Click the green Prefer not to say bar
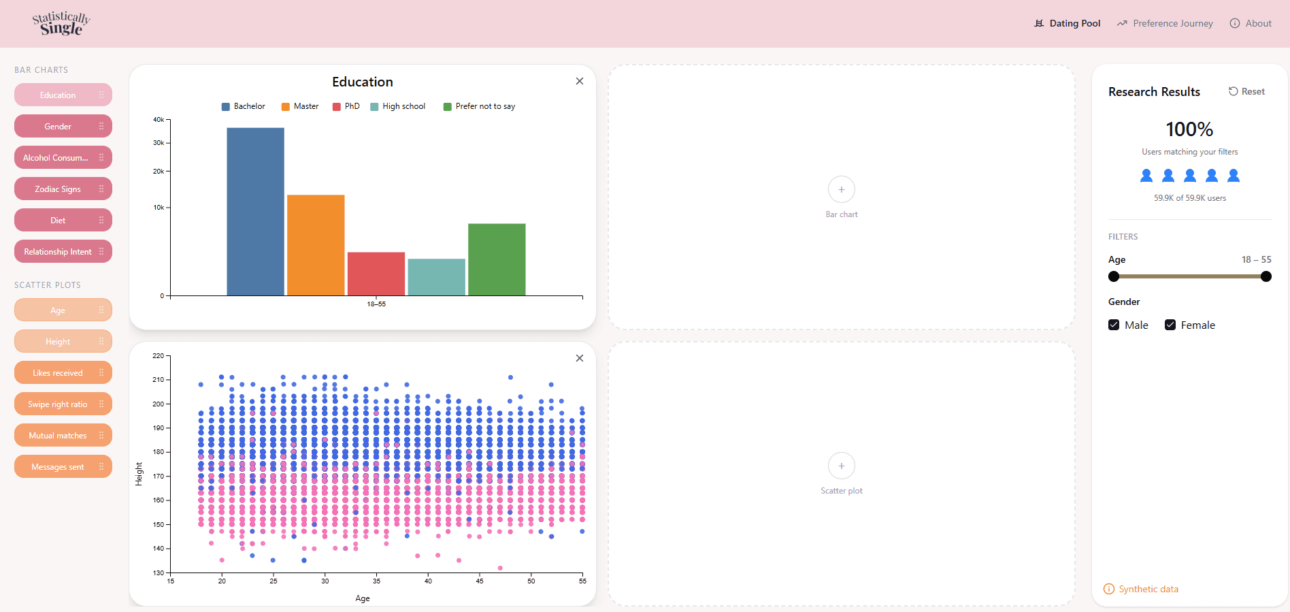 click(497, 259)
